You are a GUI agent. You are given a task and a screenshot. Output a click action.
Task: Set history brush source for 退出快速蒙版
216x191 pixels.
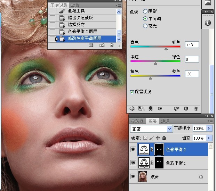coord(52,18)
